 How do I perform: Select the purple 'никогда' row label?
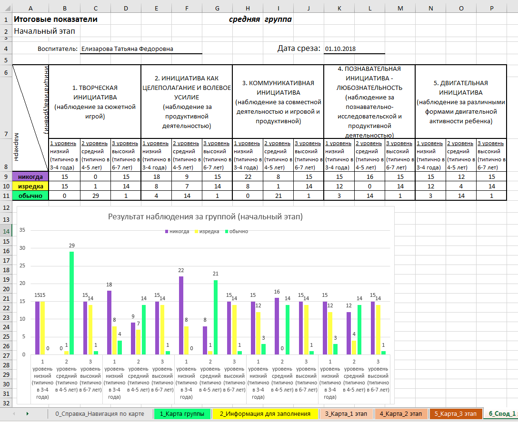[30, 177]
